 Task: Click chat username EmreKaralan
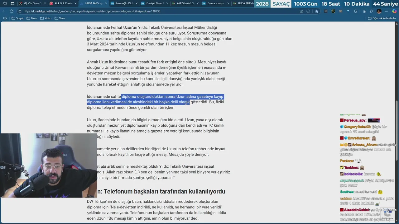359,138
